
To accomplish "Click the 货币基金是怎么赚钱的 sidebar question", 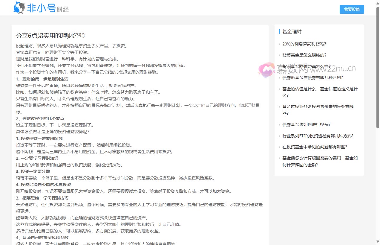I will point(304,55).
